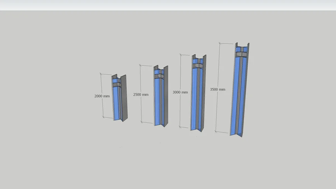Click the 3500 mm dimension label
This screenshot has height=189, width=336.
[x=217, y=89]
